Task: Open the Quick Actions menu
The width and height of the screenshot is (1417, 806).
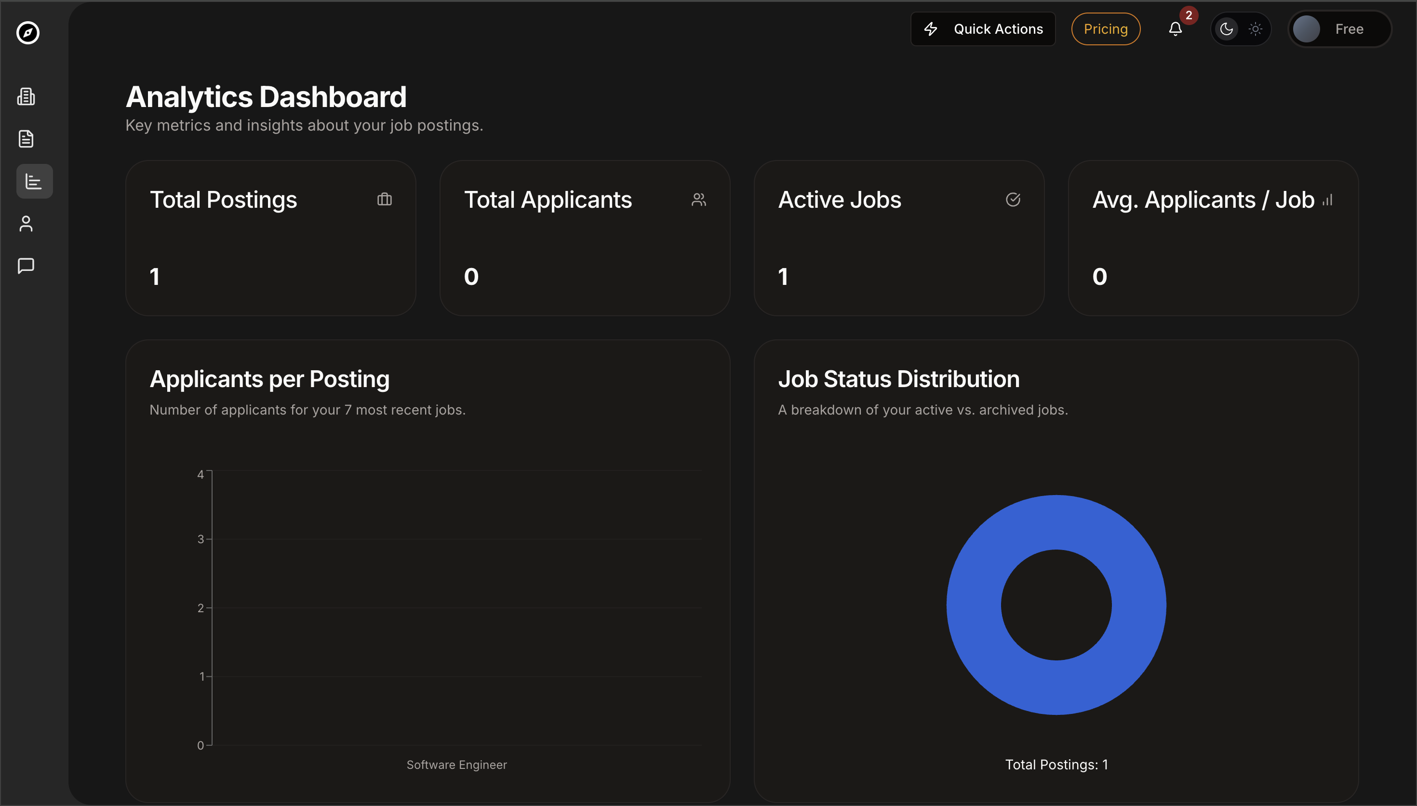Action: click(983, 29)
